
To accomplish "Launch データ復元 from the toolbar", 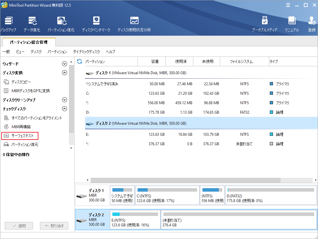I will 32,24.
